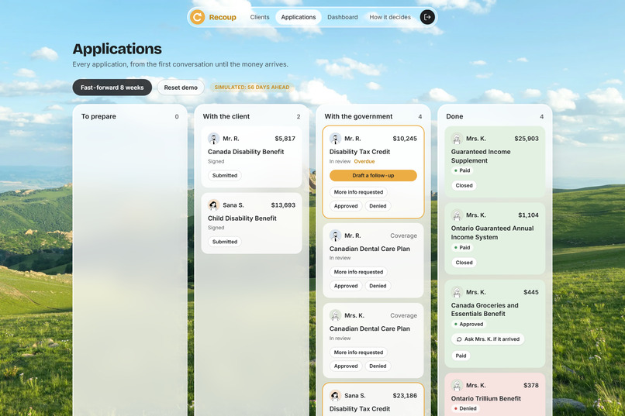625x416 pixels.
Task: Click More info requested on the $10,245 Disability Tax Credit card
Action: pyautogui.click(x=358, y=192)
